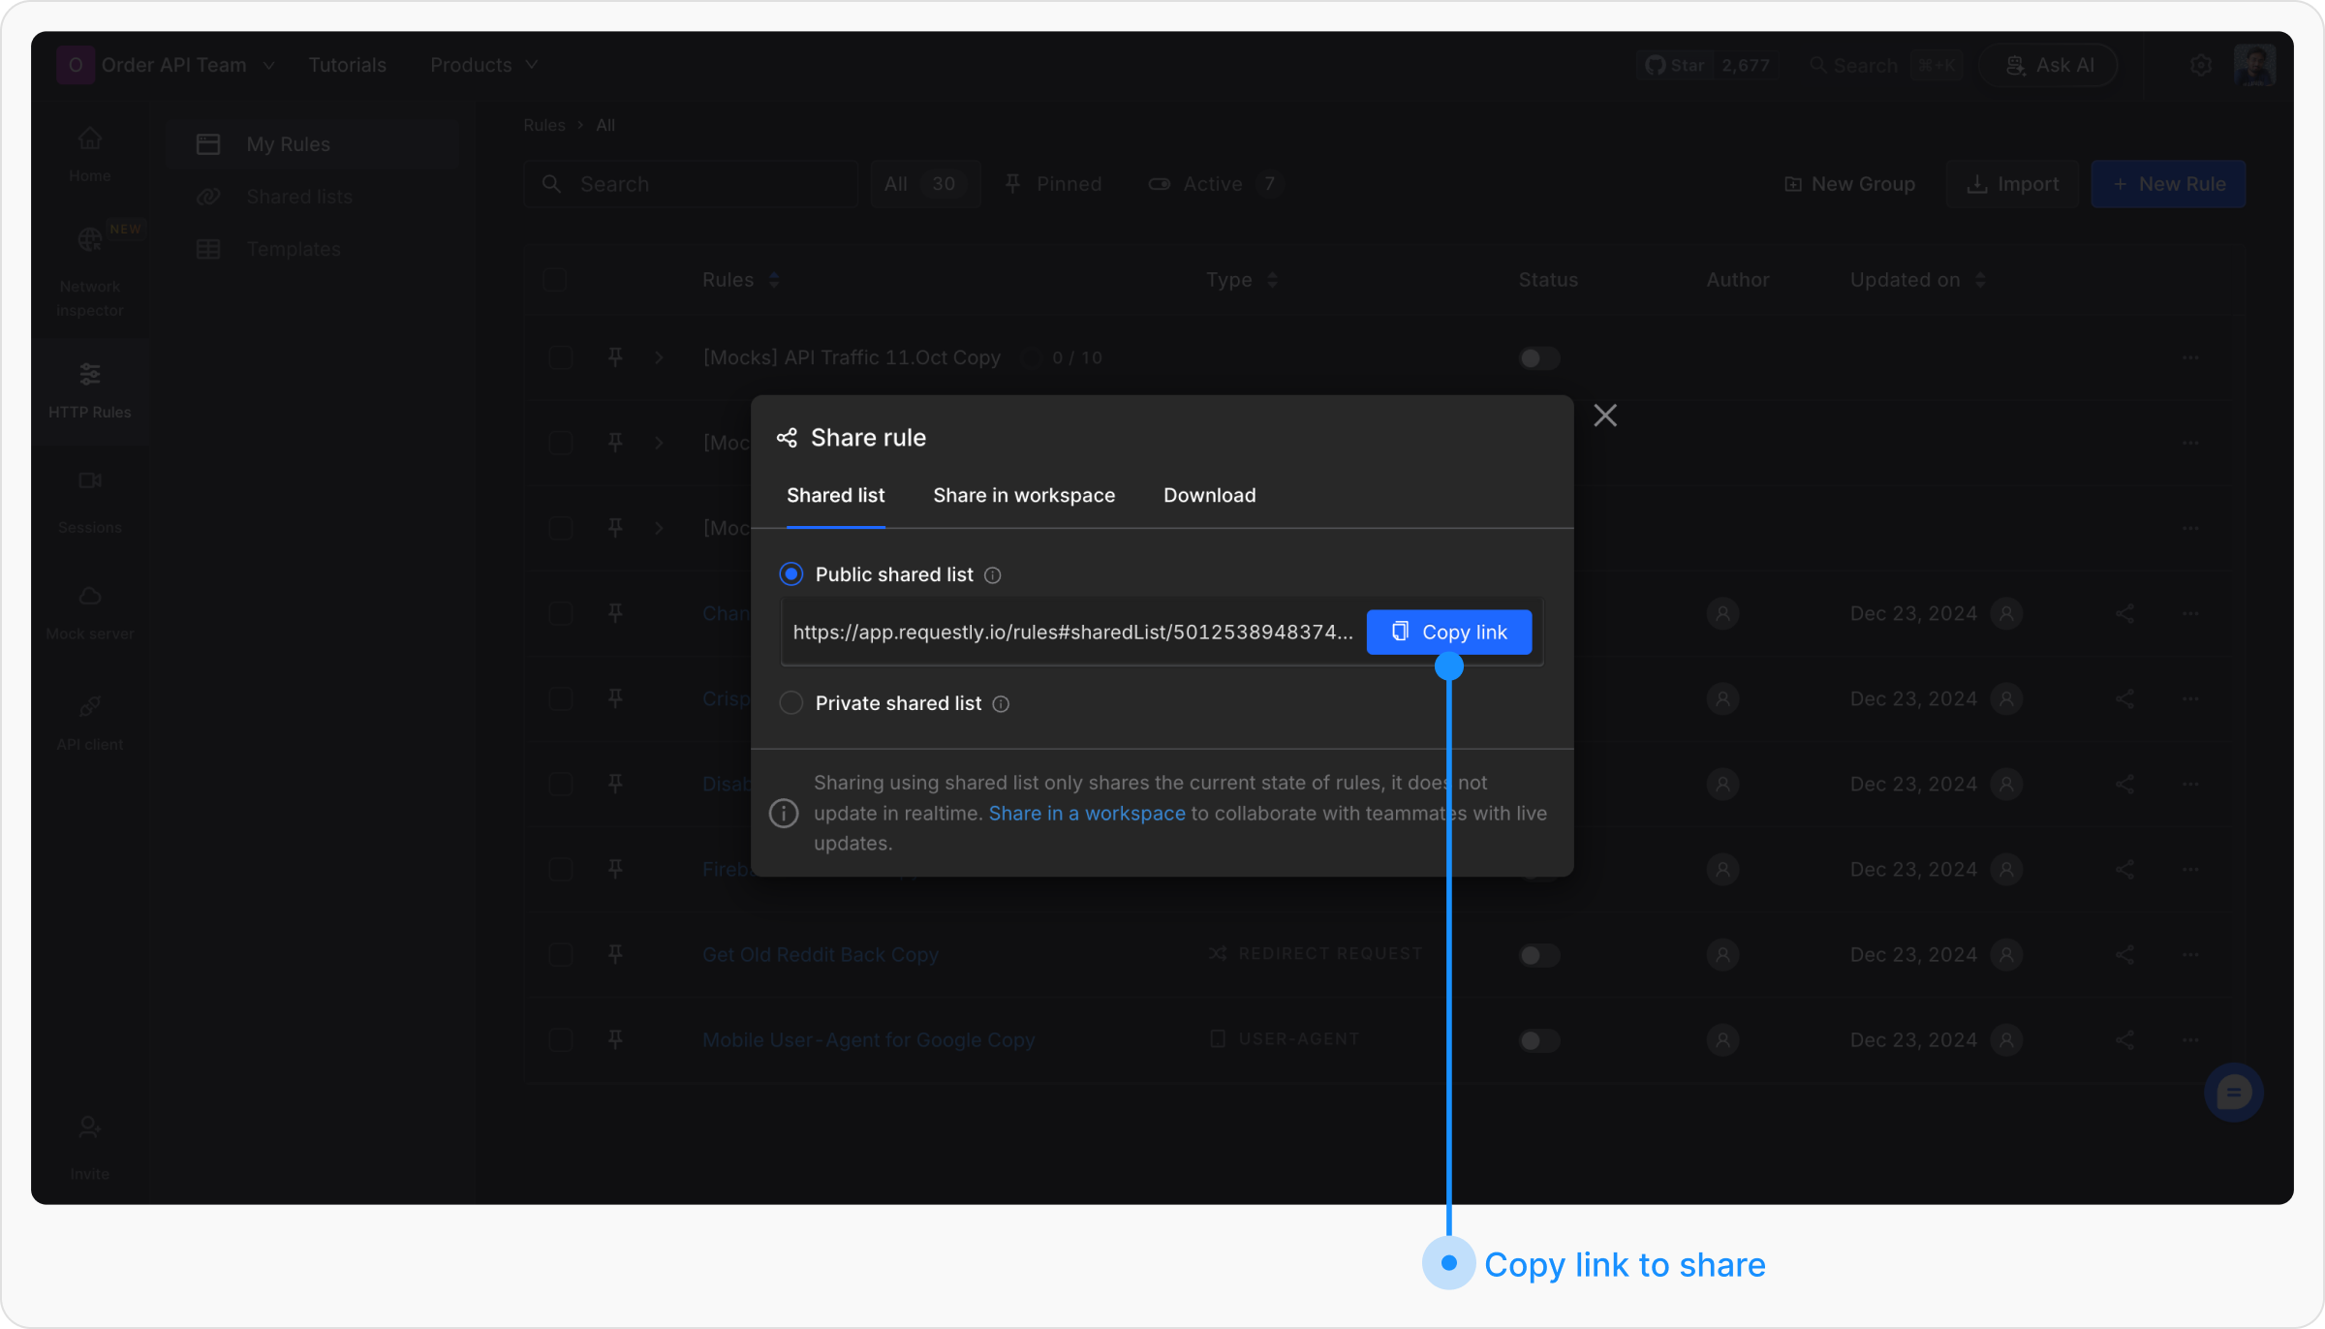The image size is (2325, 1329).
Task: Select Private shared list radio option
Action: click(x=791, y=703)
